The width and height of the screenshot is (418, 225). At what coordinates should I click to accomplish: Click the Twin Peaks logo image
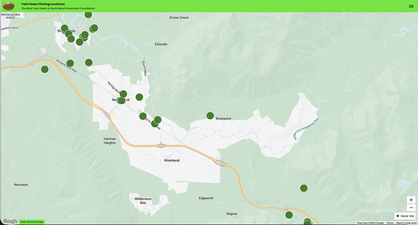tap(9, 6)
